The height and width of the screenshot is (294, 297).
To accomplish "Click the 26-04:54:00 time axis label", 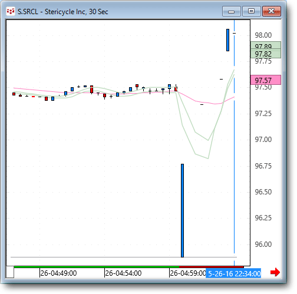I will (123, 273).
